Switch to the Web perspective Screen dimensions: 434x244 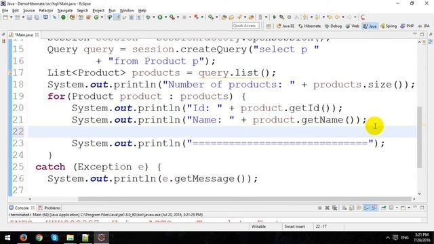[353, 26]
